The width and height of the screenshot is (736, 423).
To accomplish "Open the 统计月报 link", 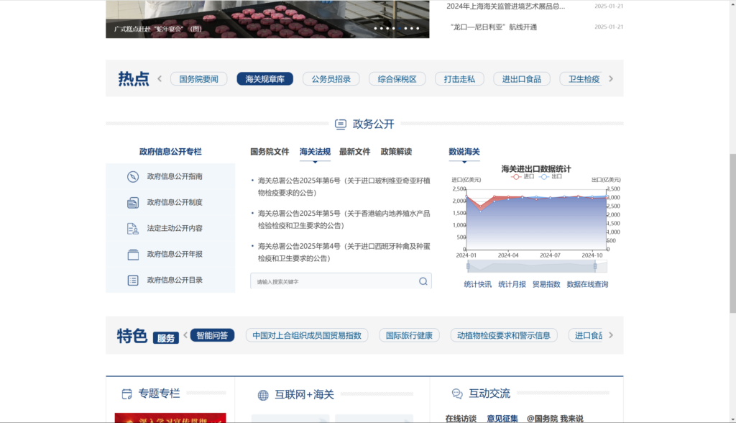I will point(512,284).
